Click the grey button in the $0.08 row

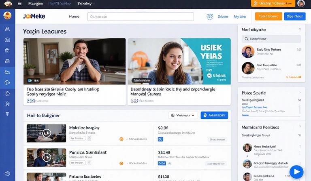pyautogui.click(x=217, y=139)
